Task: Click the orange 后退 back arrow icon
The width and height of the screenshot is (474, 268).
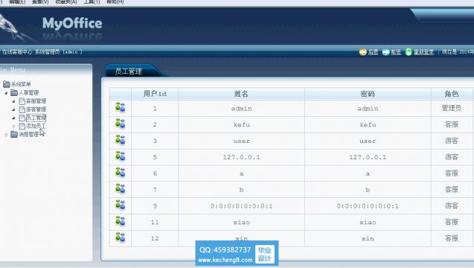Action: pos(363,52)
